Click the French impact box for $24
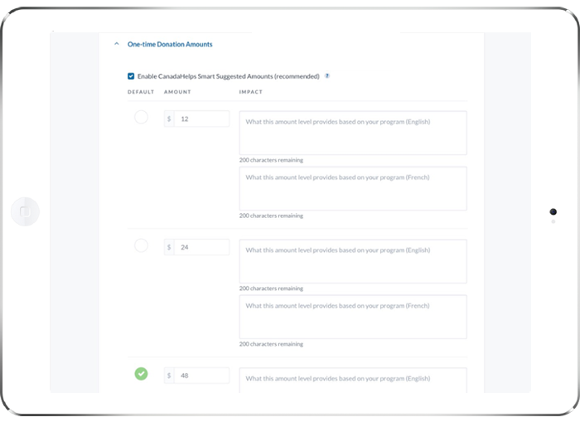This screenshot has height=427, width=580. [353, 317]
